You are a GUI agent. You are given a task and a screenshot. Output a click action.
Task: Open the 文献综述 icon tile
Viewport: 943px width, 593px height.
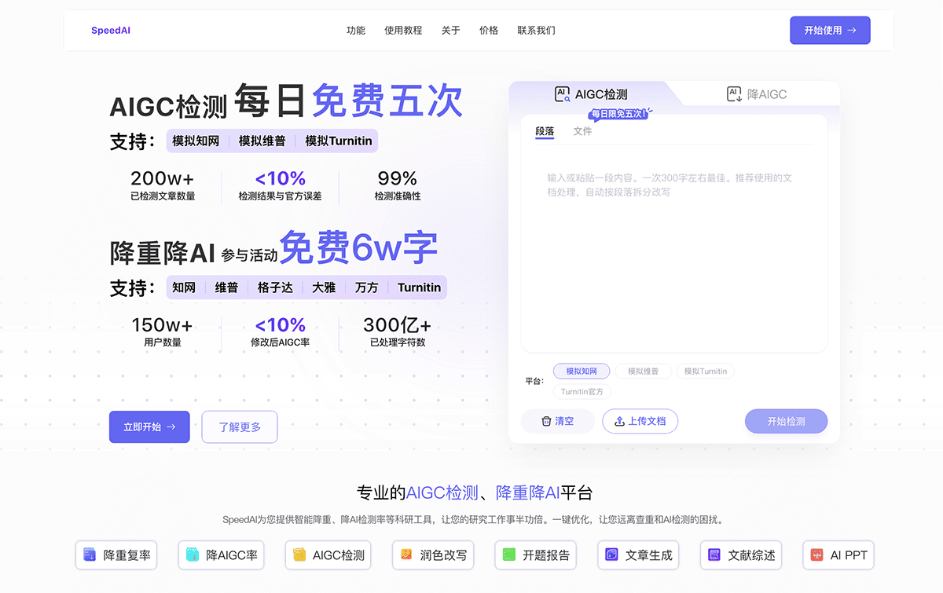(x=714, y=555)
